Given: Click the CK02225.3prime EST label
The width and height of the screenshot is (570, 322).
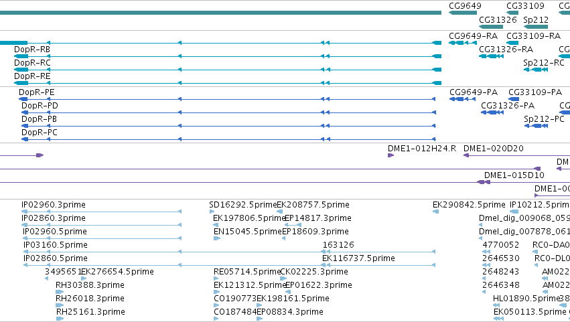Looking at the screenshot, I should click(314, 272).
